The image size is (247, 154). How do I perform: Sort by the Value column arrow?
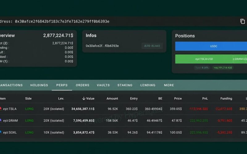pos(84,99)
